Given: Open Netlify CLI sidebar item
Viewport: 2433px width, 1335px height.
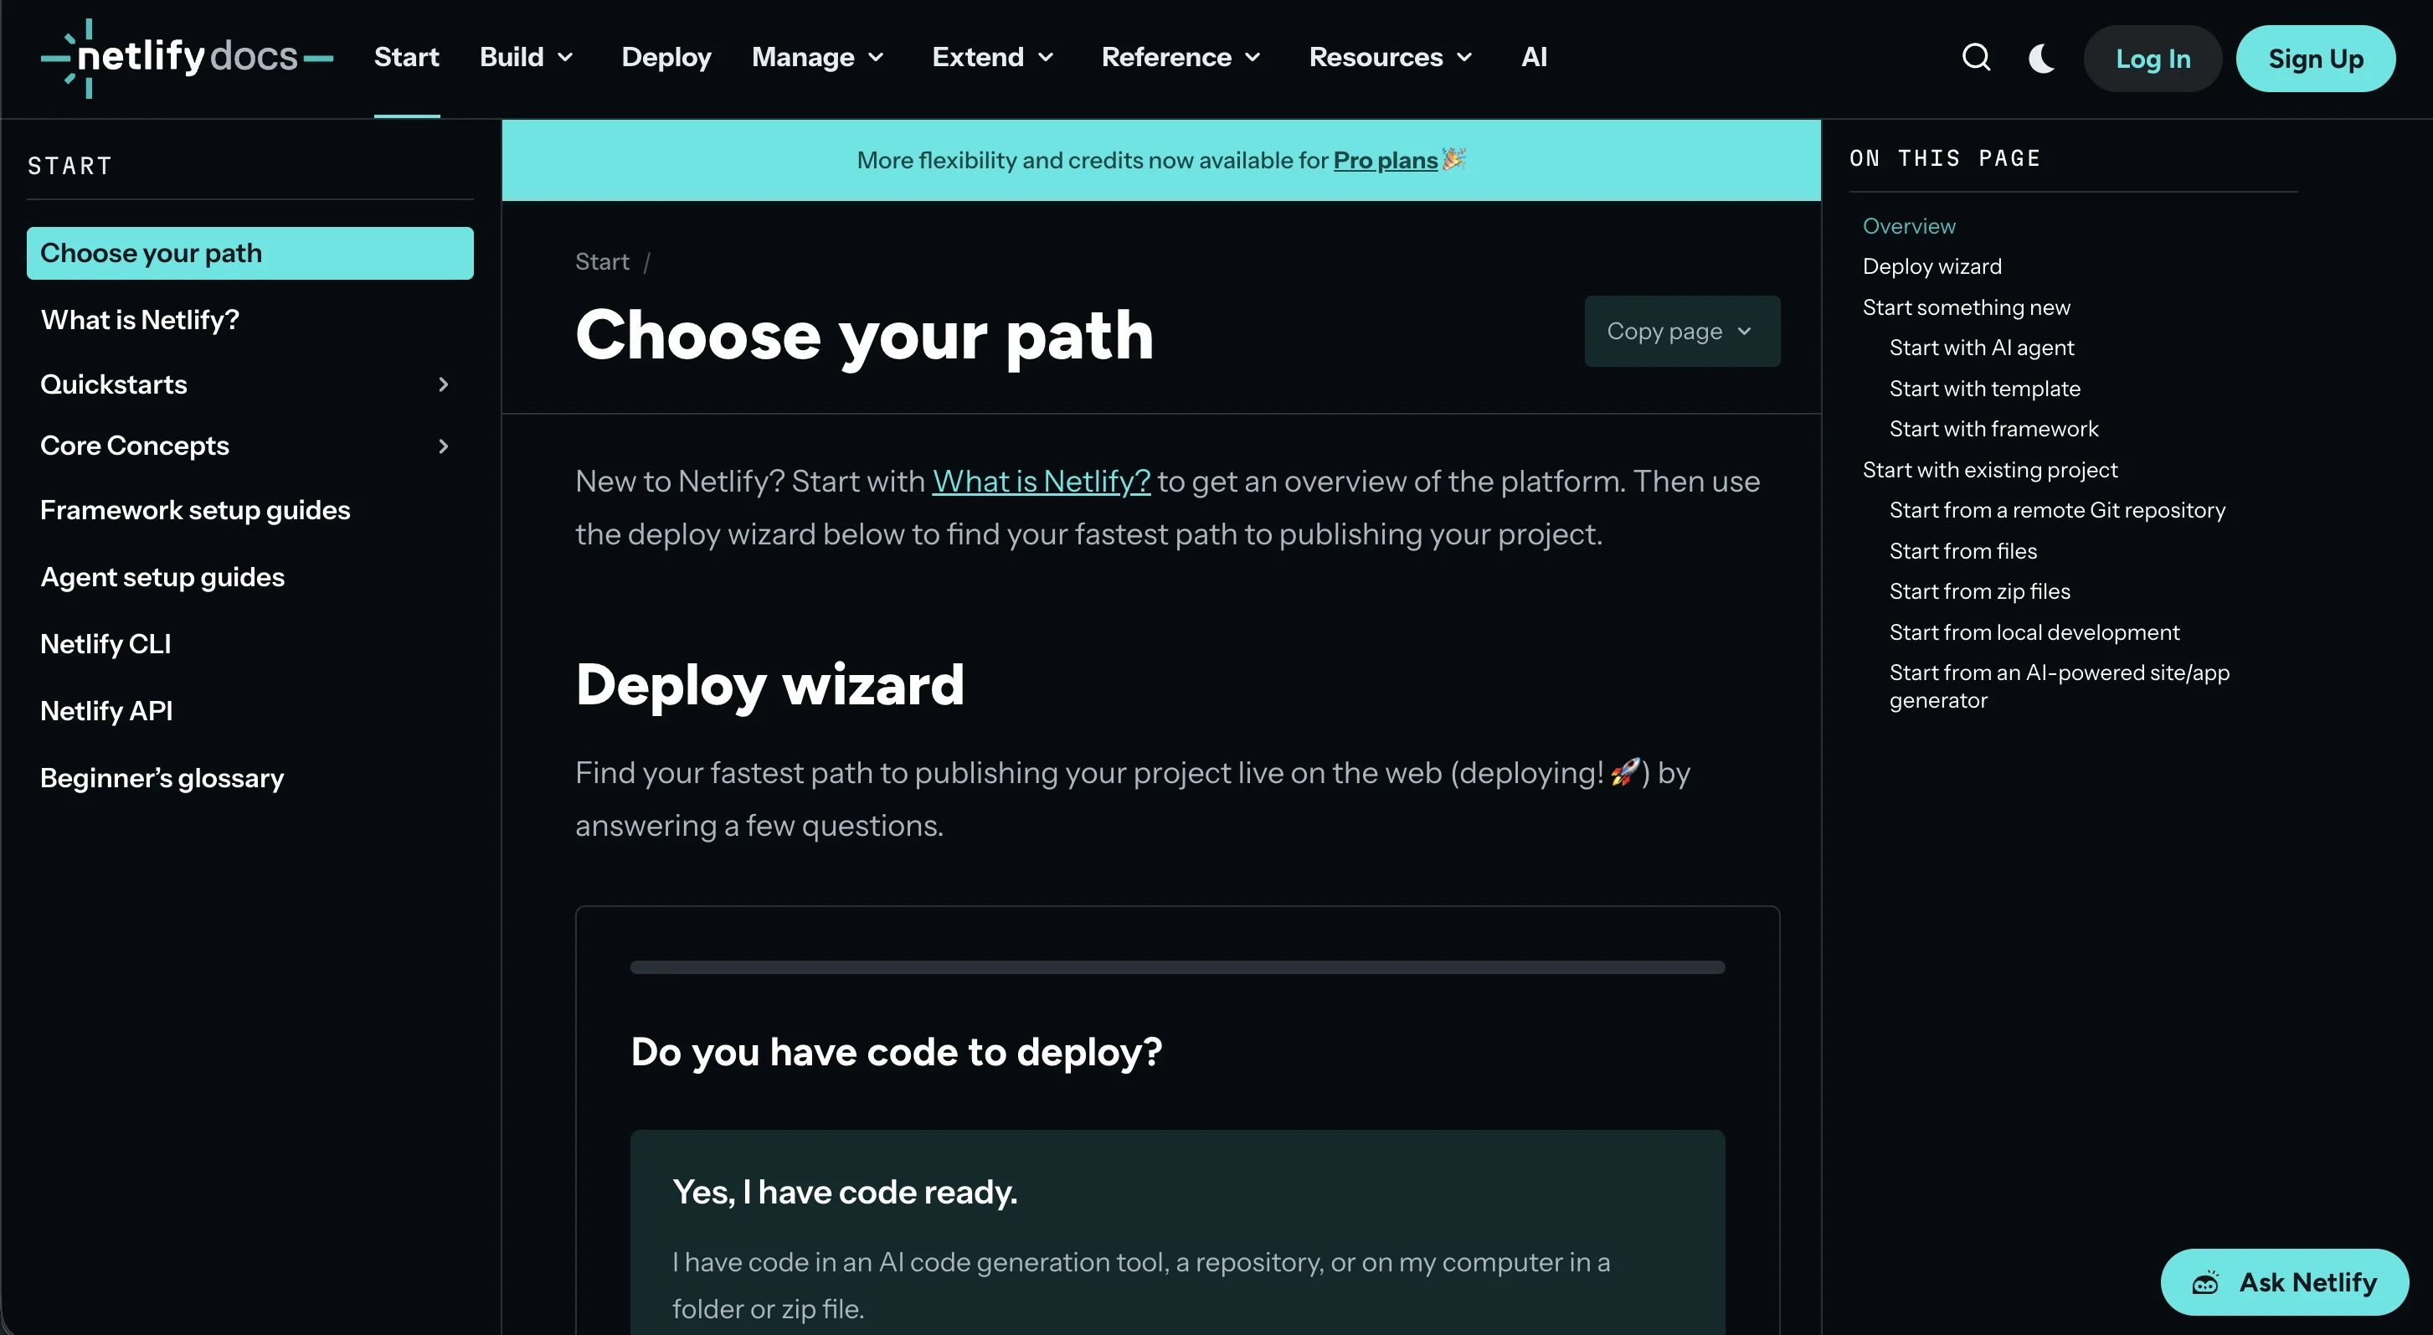Looking at the screenshot, I should (105, 644).
